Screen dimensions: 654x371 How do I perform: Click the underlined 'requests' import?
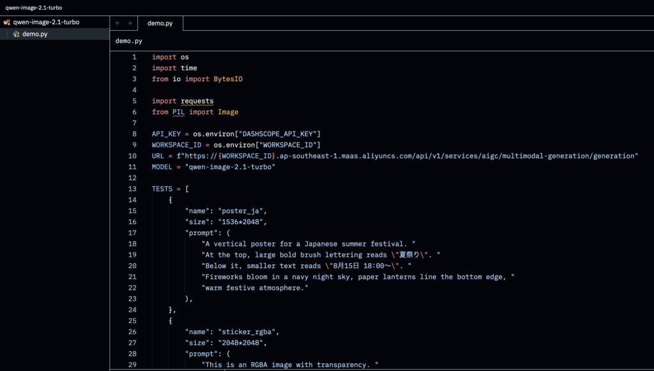(197, 101)
